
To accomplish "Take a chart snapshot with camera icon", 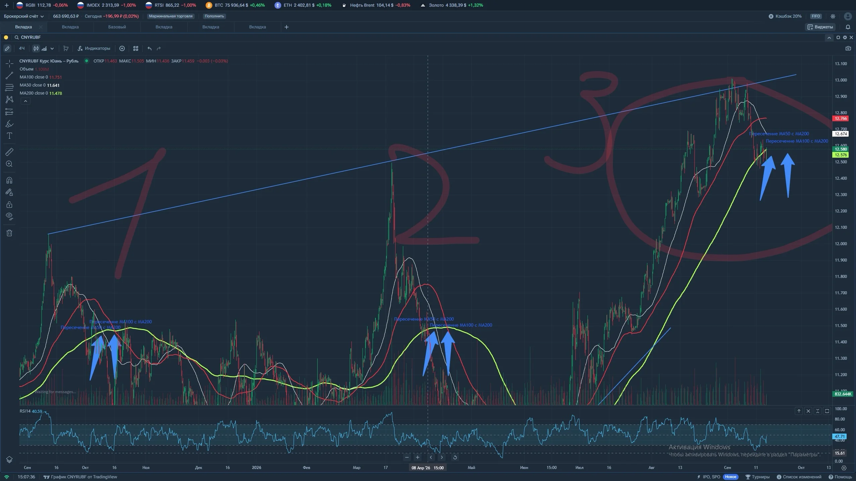I will tap(848, 48).
